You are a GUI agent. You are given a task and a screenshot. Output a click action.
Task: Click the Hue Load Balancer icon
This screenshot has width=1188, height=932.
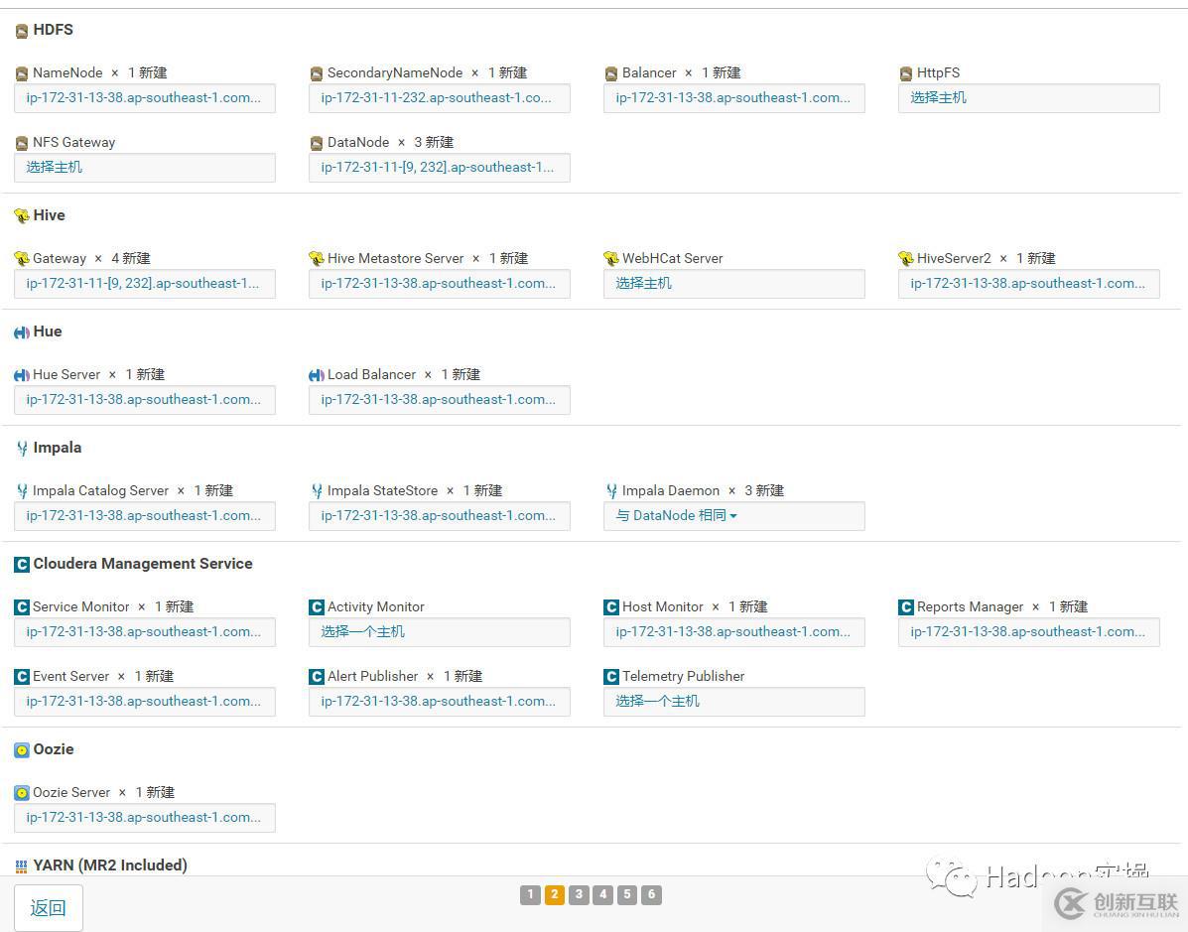[x=317, y=375]
